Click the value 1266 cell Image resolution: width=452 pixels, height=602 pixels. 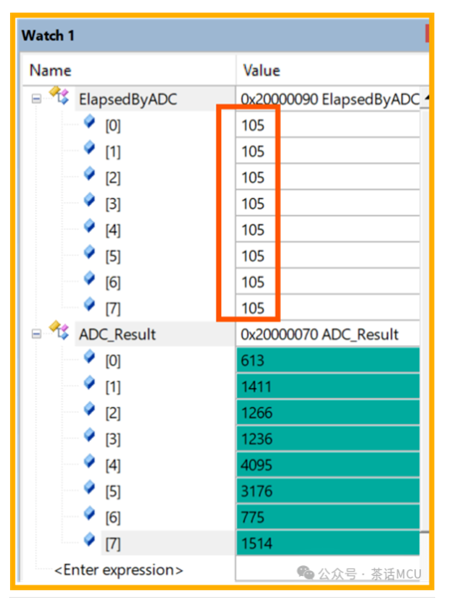click(328, 412)
